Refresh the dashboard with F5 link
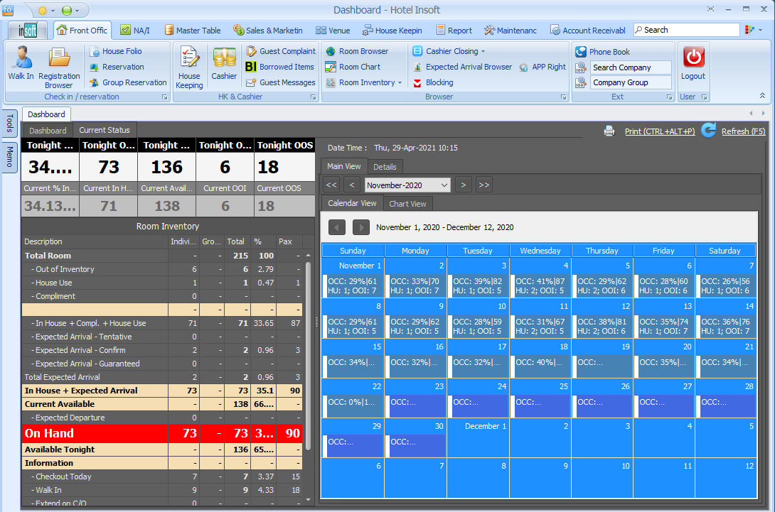The width and height of the screenshot is (775, 512). click(x=743, y=131)
